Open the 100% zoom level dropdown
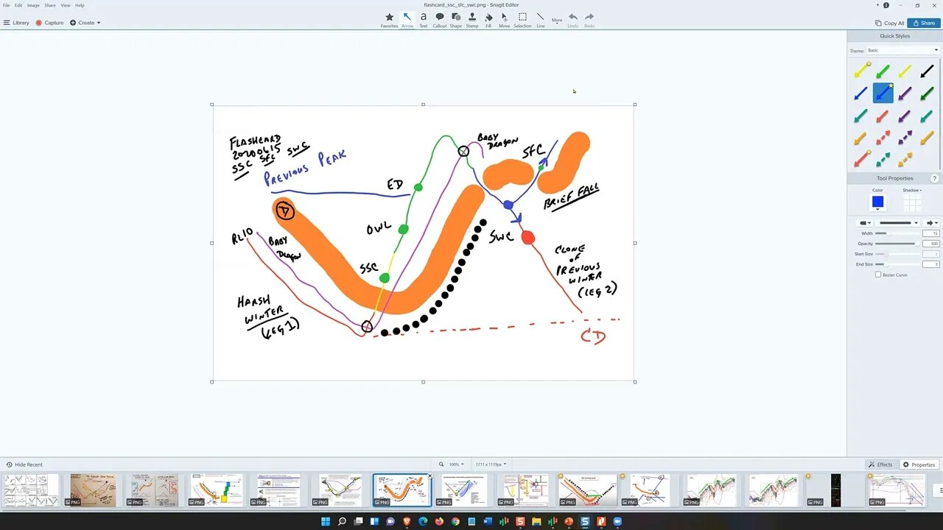The image size is (943, 530). (x=457, y=464)
